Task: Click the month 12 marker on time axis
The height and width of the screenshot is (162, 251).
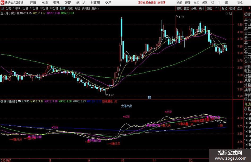Action: click(191, 160)
